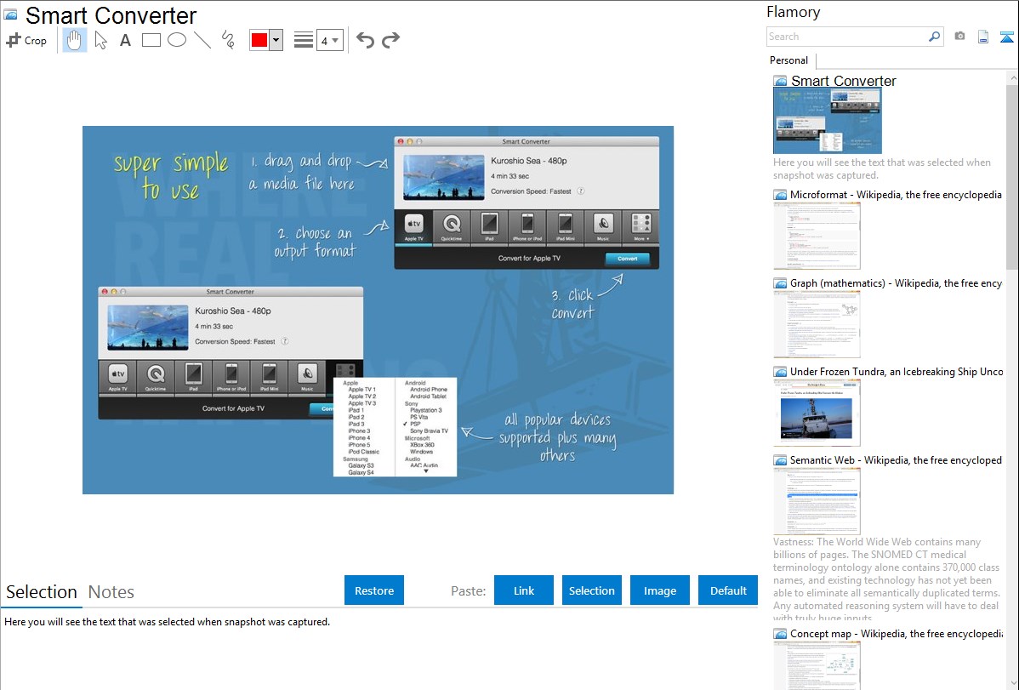The height and width of the screenshot is (690, 1019).
Task: Click the Vastness description text for Semantic Web
Action: [x=886, y=579]
